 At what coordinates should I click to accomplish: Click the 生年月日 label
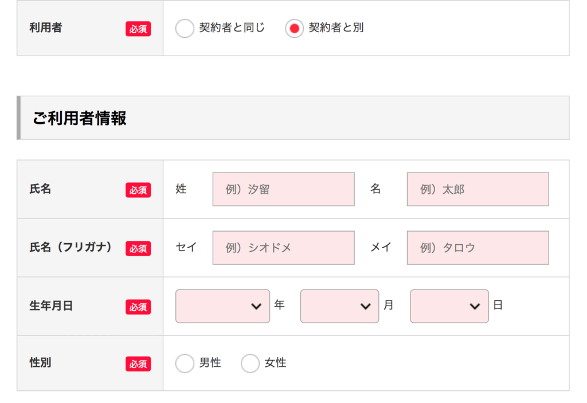pos(51,306)
